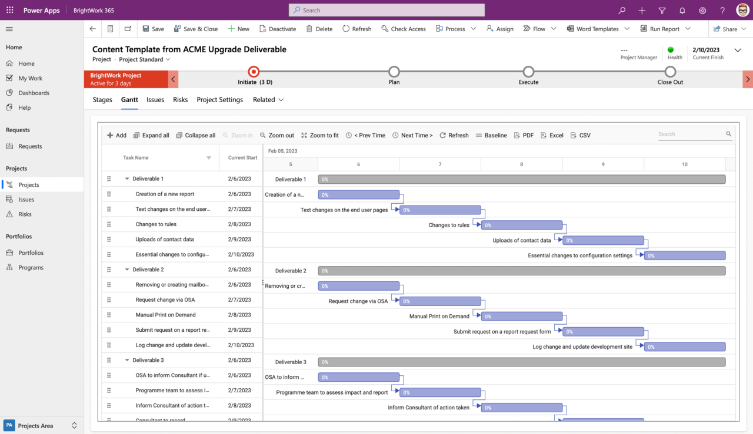This screenshot has height=434, width=753.
Task: Click Save & Close in the toolbar
Action: tap(196, 28)
